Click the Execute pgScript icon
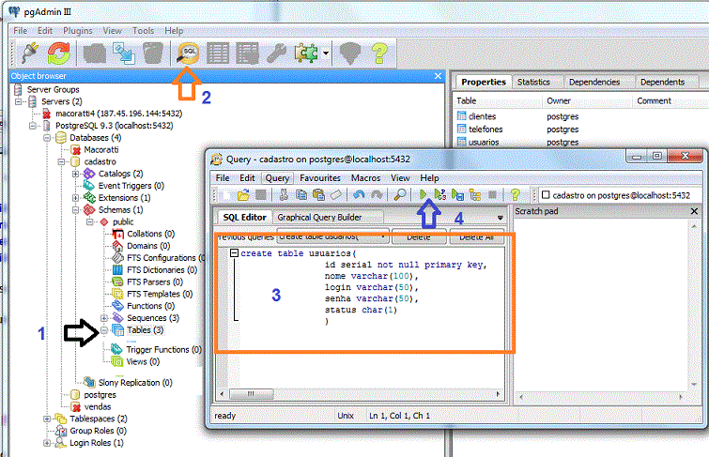The image size is (709, 457). click(440, 195)
